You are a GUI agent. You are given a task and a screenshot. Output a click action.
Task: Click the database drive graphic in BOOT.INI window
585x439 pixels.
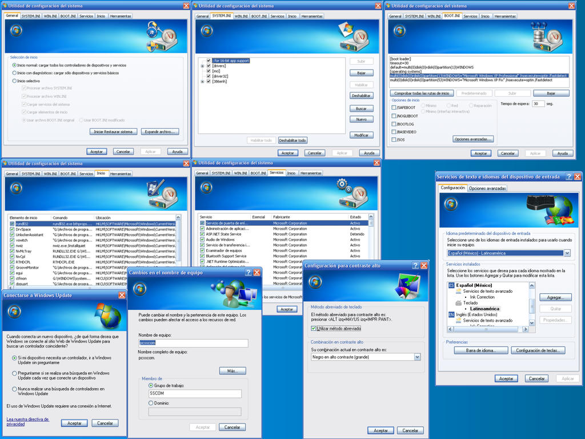[546, 37]
